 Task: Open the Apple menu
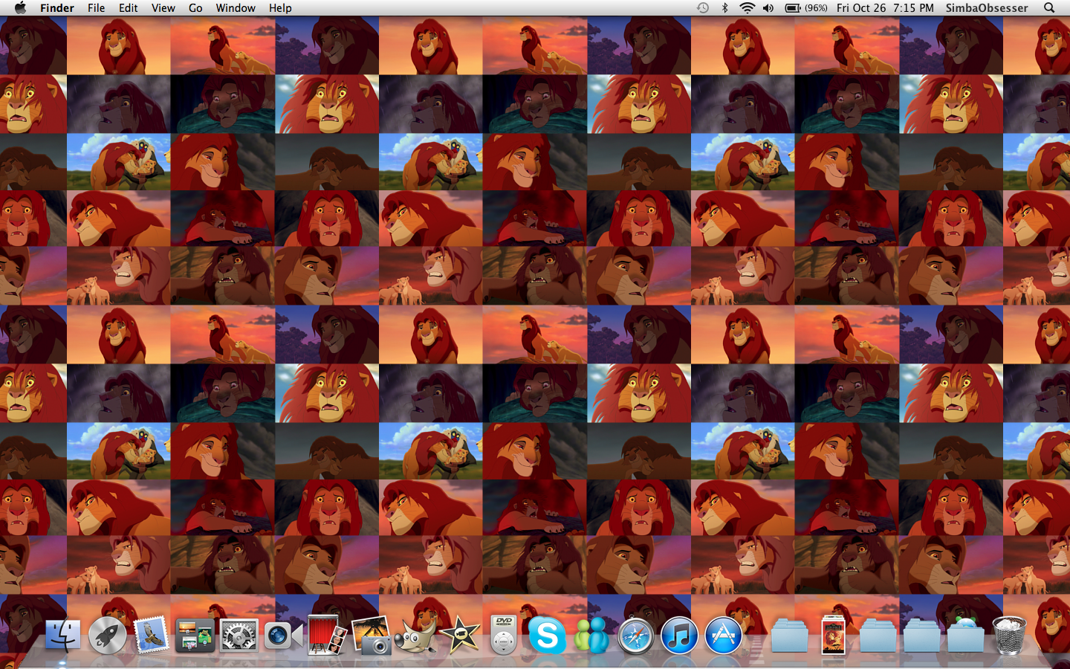[x=20, y=8]
